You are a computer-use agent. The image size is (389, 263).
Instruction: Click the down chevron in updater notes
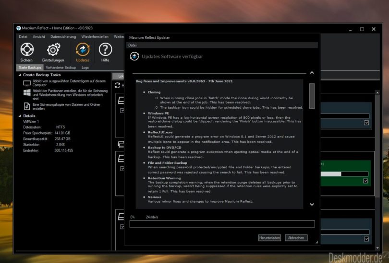coord(312,205)
